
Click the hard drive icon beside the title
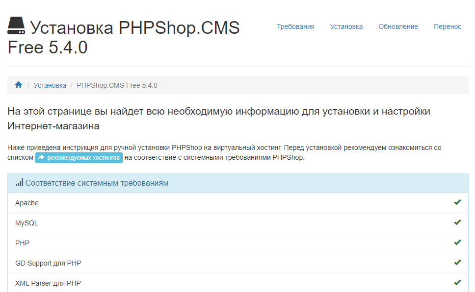coord(16,25)
